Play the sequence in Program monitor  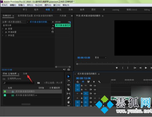point(146,68)
